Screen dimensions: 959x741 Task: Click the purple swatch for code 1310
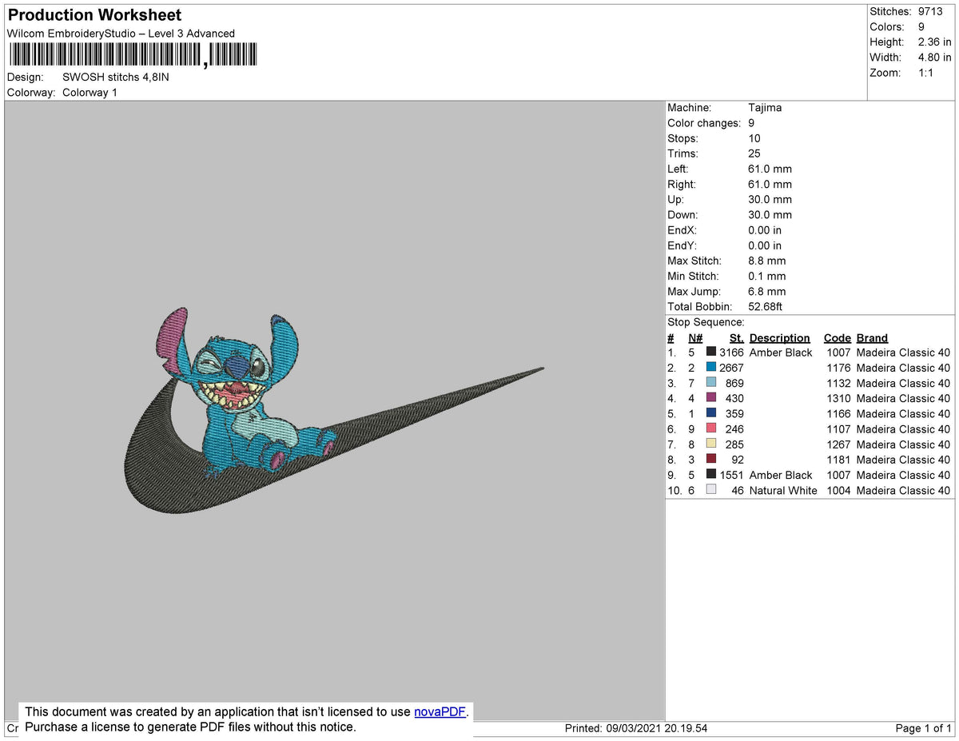(710, 398)
